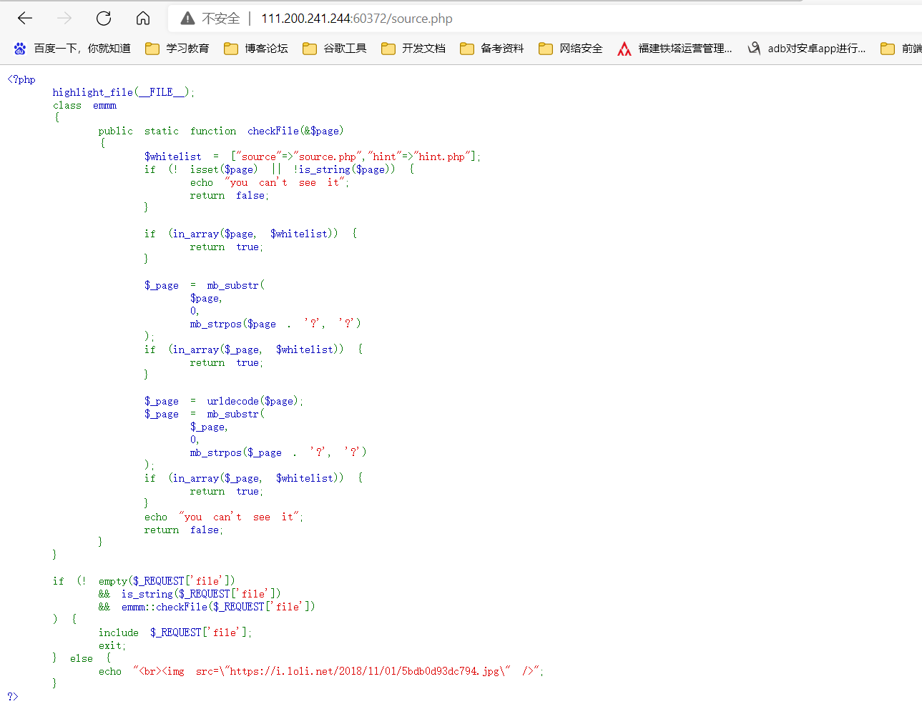Screen dimensions: 922x704
Task: Click the adb bookmark favicon
Action: pyautogui.click(x=754, y=49)
